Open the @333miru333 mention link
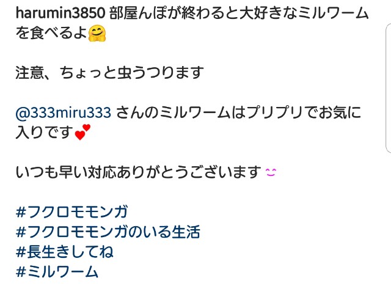Screen dimensions: 391x286 [64, 112]
